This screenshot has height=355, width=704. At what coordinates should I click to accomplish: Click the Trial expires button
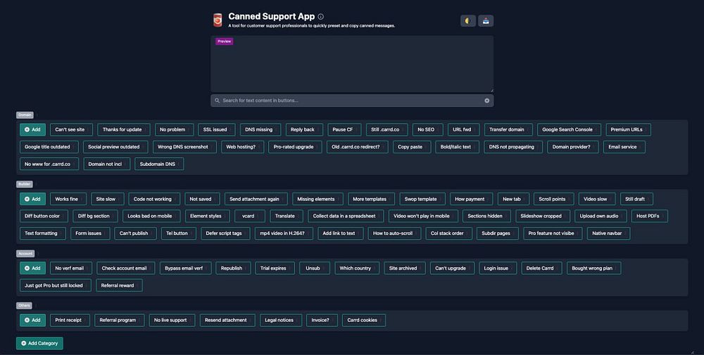click(x=275, y=268)
